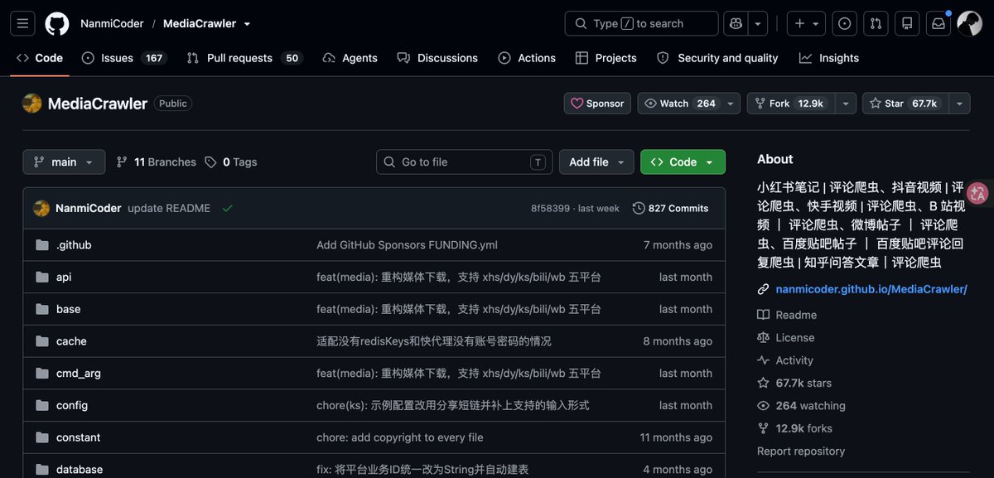This screenshot has height=478, width=994.
Task: Switch to the Issues tab
Action: 124,58
